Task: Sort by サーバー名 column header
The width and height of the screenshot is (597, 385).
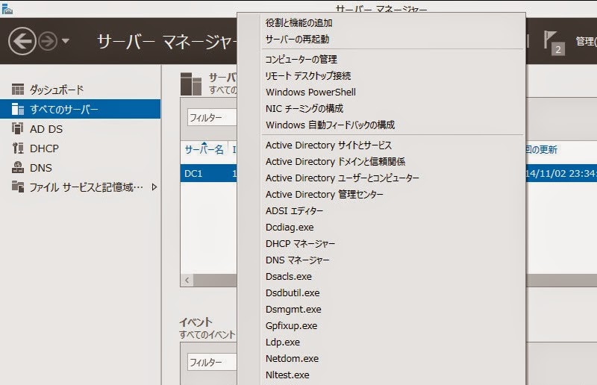Action: coord(204,150)
